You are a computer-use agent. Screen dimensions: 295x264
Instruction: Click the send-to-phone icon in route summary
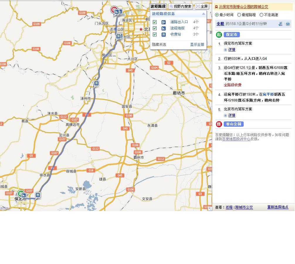coord(281,24)
